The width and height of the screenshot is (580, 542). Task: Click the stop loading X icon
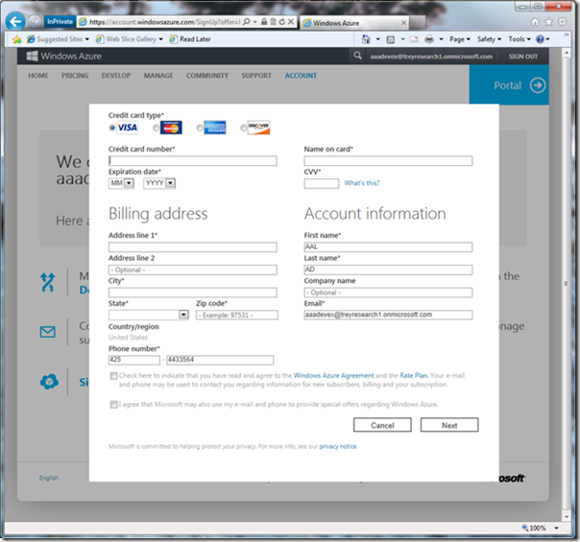(x=291, y=22)
